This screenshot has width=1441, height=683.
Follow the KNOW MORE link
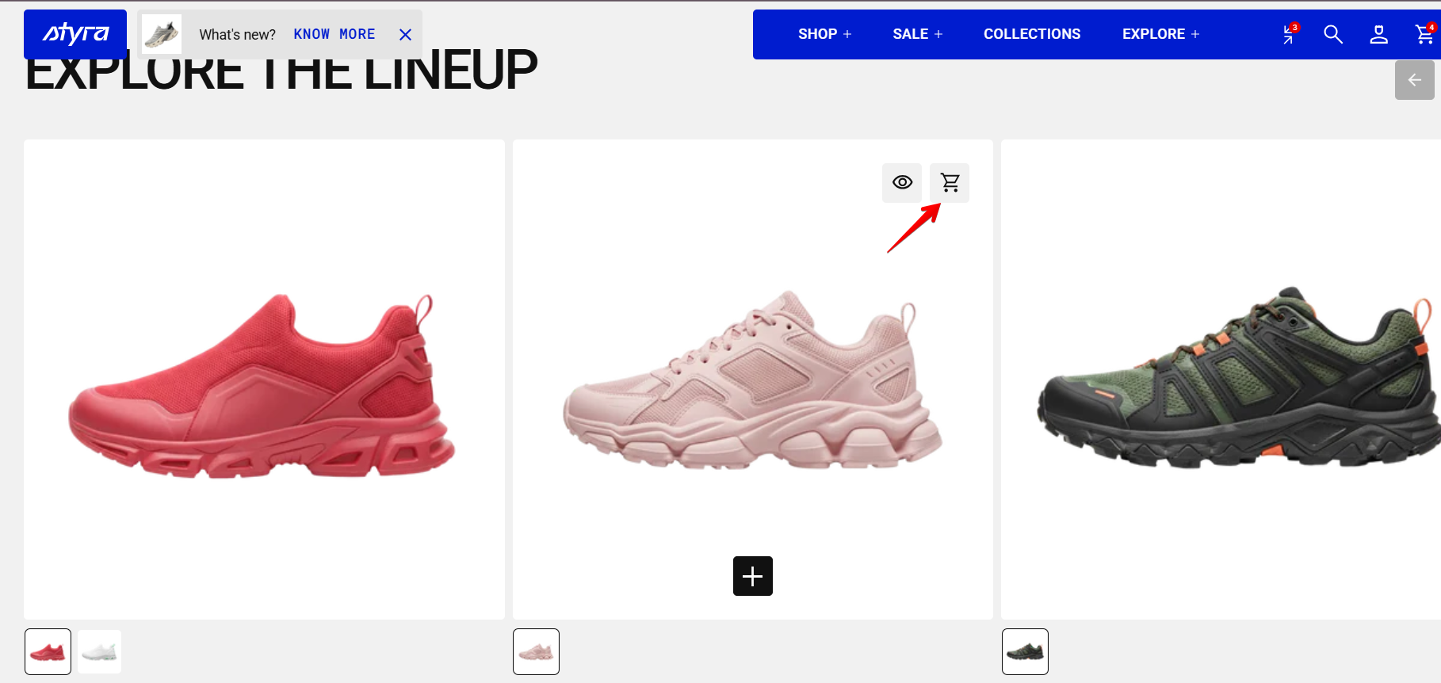tap(334, 34)
